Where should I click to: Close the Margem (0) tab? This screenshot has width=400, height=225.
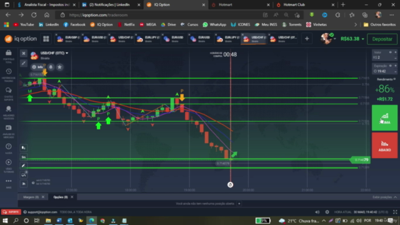click(43, 197)
